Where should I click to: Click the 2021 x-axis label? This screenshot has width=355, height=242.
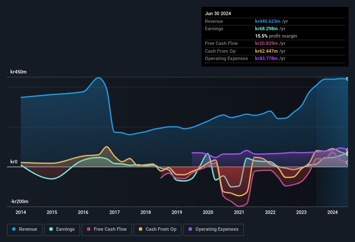[x=239, y=212]
